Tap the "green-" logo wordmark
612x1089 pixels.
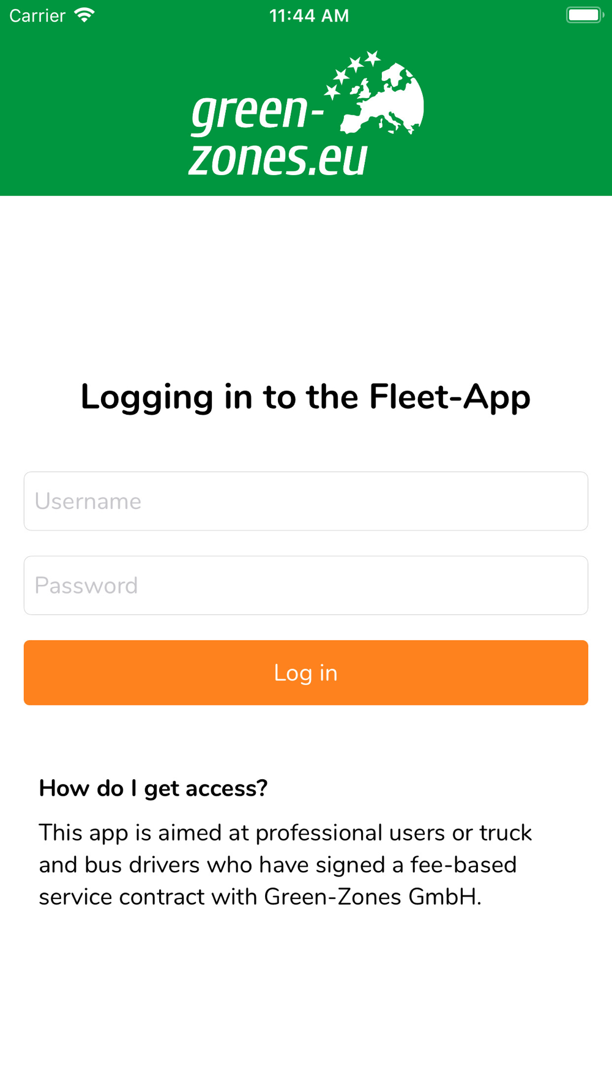258,113
